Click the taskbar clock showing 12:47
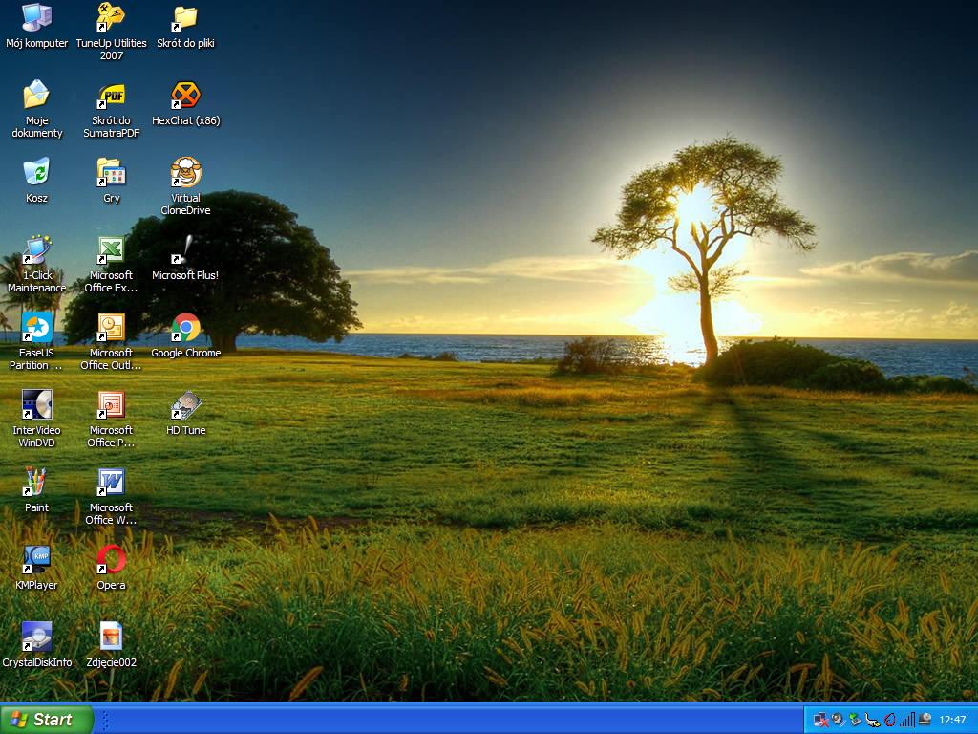The image size is (978, 734). pyautogui.click(x=952, y=720)
